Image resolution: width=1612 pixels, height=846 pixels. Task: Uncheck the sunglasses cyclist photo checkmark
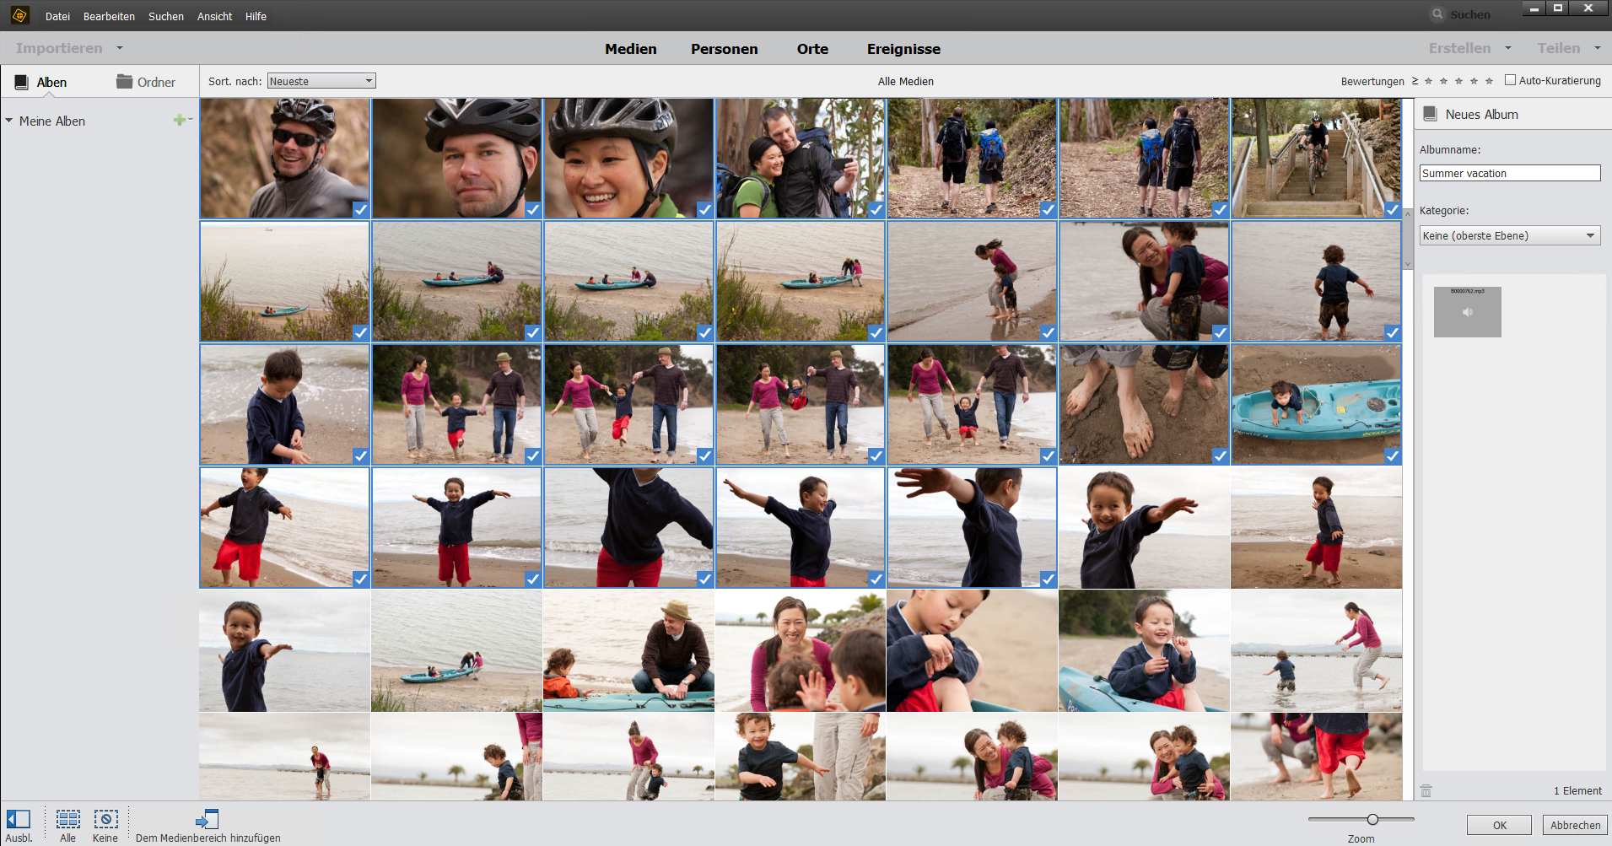(x=360, y=210)
